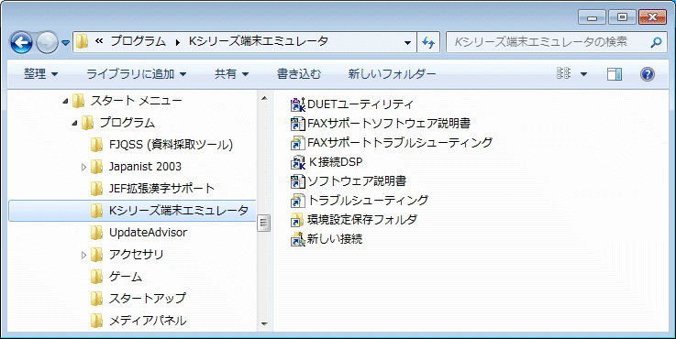Open the 共有 menu
This screenshot has width=676, height=339.
click(232, 74)
